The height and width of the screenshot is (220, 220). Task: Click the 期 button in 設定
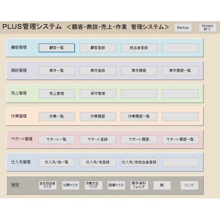(x=162, y=185)
